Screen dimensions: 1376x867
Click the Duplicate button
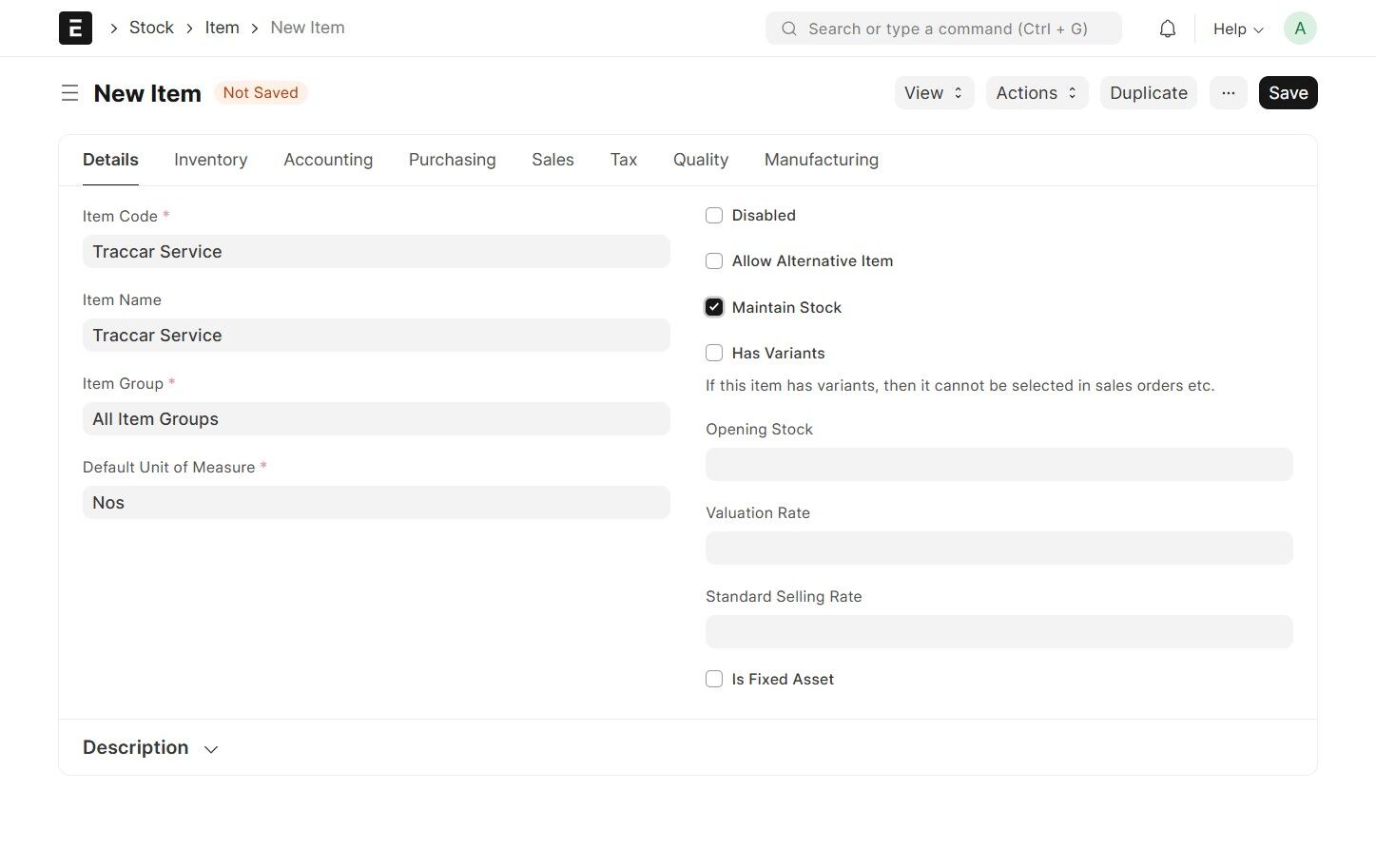click(x=1149, y=92)
